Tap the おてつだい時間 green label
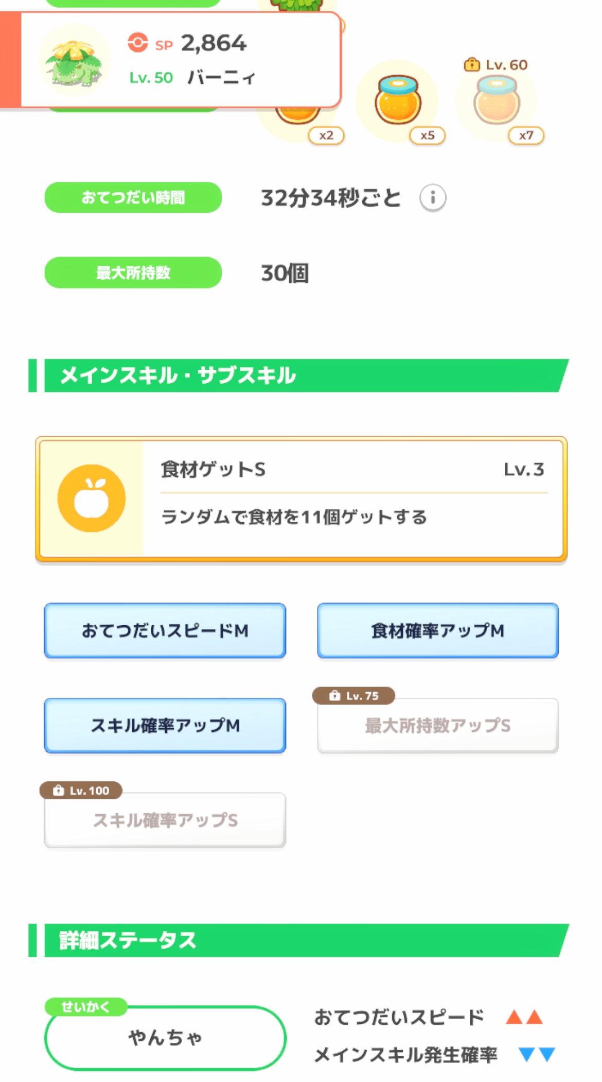 click(x=133, y=198)
